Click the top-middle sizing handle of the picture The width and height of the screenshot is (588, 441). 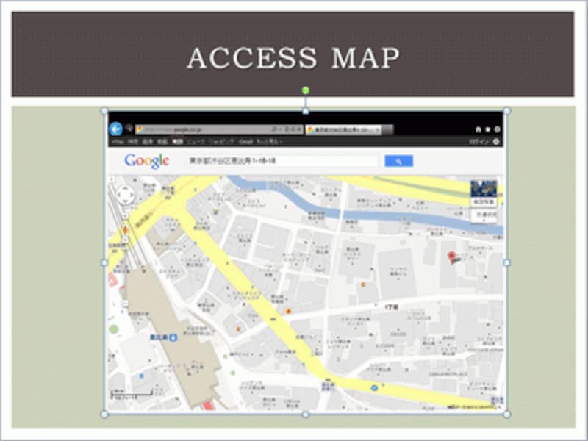(x=306, y=111)
